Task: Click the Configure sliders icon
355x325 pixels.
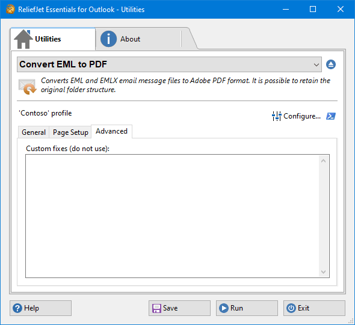Action: (x=276, y=116)
